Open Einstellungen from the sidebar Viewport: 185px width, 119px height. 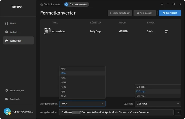(x=18, y=90)
